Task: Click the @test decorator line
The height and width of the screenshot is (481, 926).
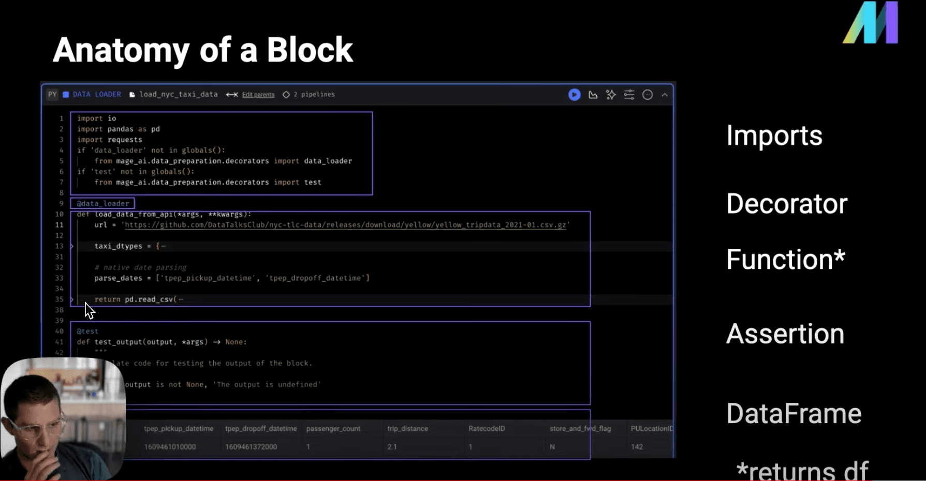Action: [87, 331]
